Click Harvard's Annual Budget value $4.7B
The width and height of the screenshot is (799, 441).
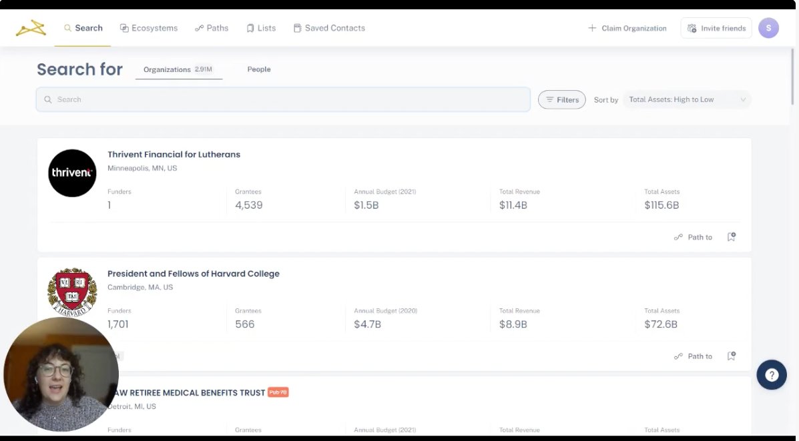tap(367, 324)
